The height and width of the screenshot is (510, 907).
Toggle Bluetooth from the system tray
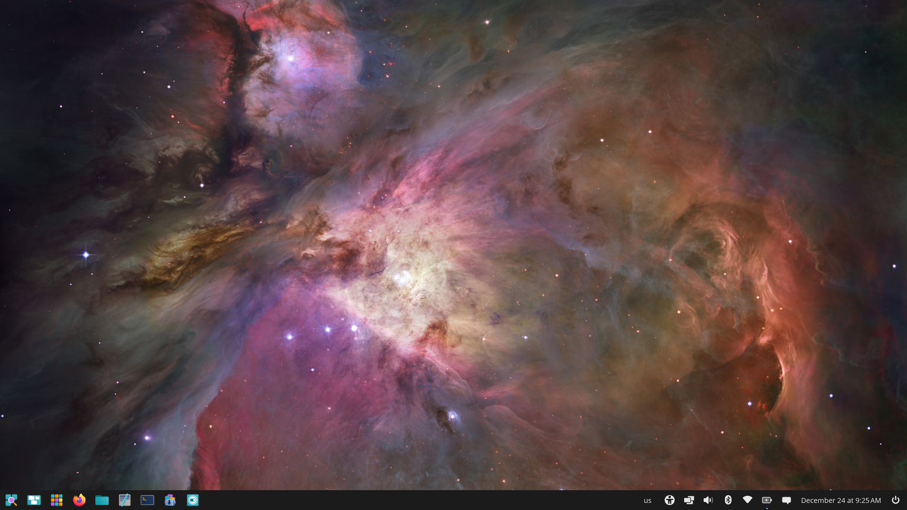728,500
